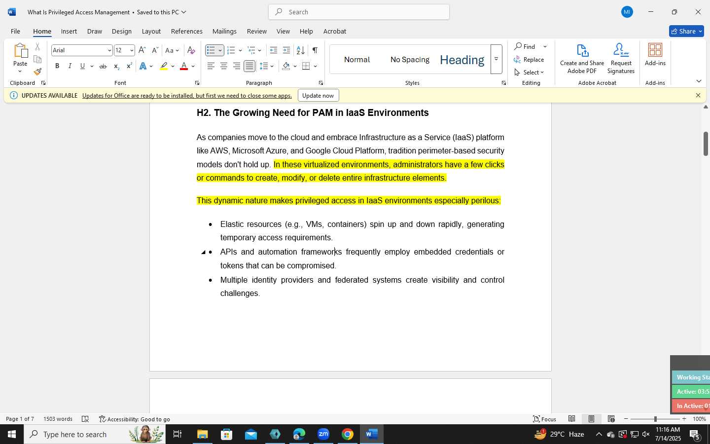
Task: Adjust the zoom slider handle
Action: coord(655,419)
